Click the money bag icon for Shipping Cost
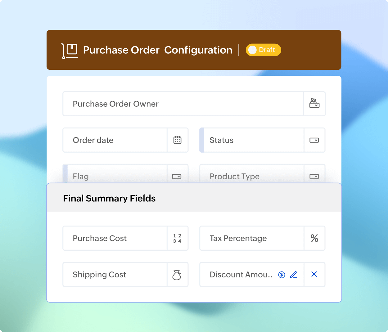Viewport: 388px width, 332px height. 177,274
